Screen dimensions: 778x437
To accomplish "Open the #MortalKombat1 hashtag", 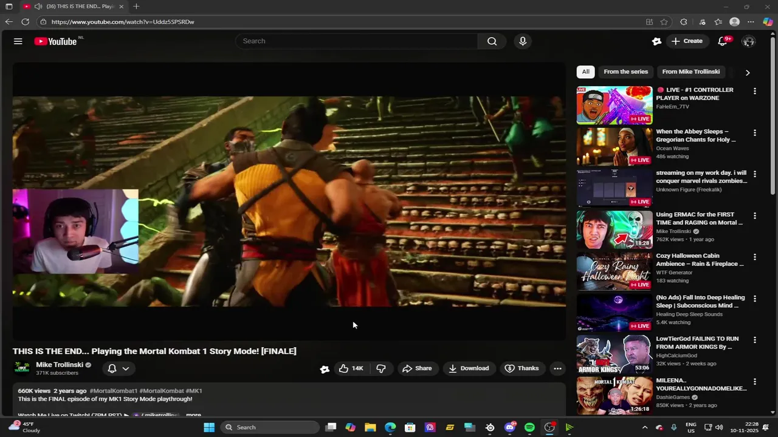I will 113,391.
